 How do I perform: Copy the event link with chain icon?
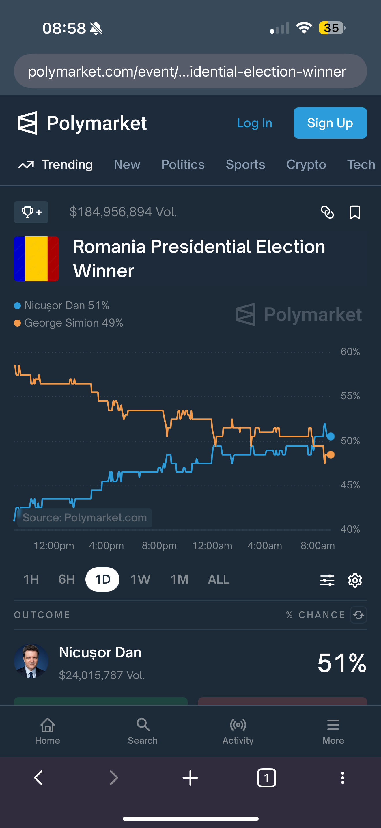click(x=327, y=212)
